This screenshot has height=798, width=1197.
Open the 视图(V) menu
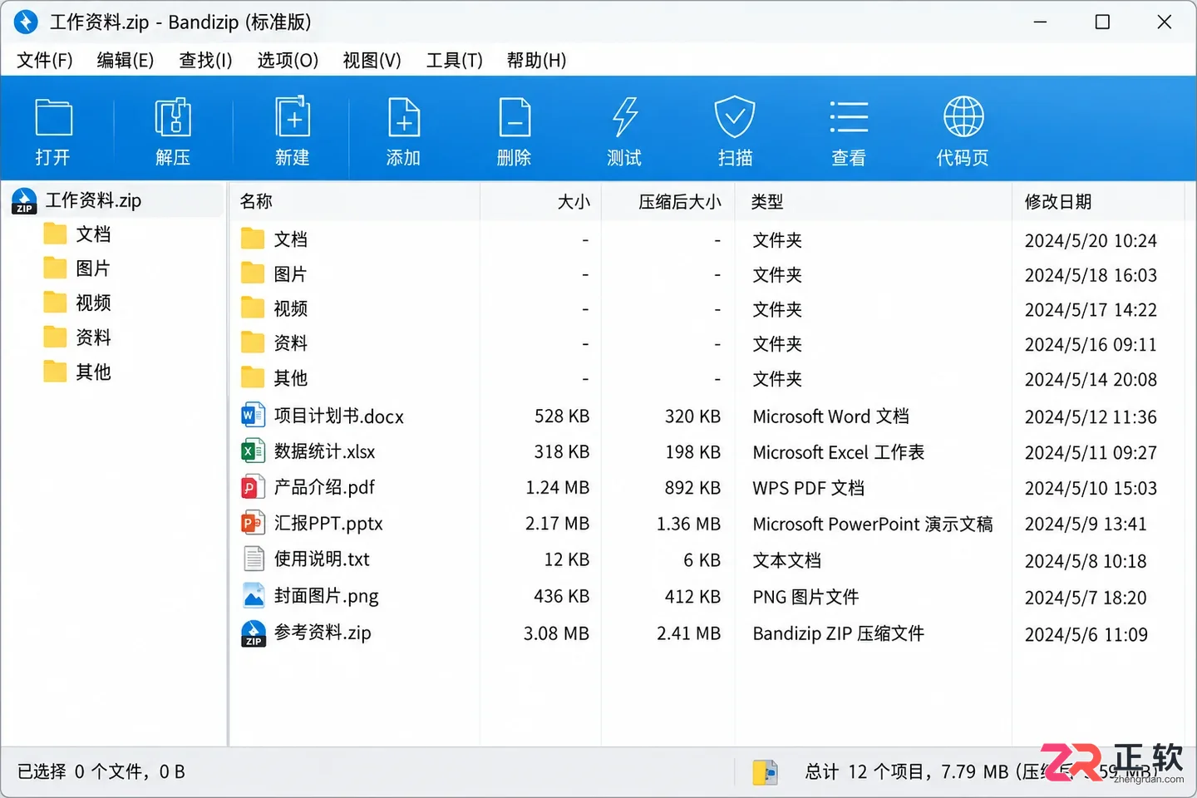click(372, 60)
